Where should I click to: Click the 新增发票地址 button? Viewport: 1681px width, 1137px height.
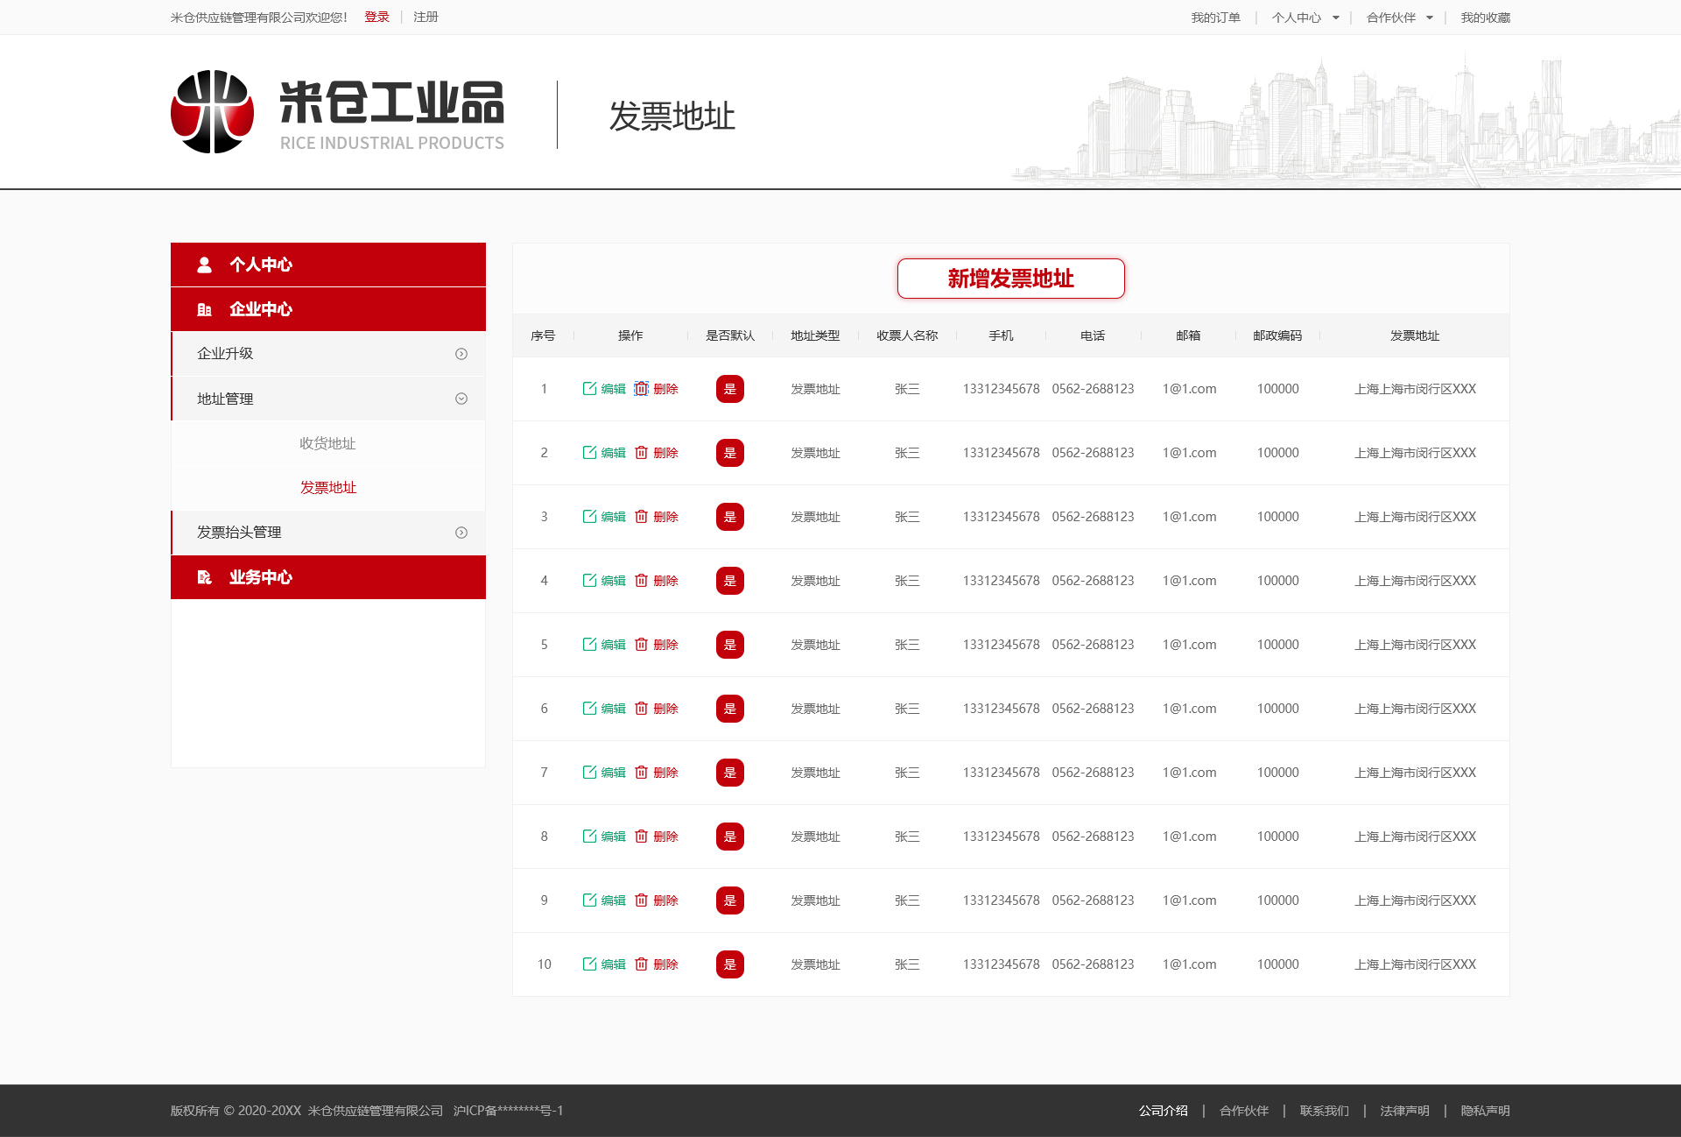point(1010,279)
